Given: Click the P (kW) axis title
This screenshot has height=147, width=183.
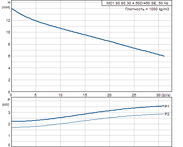Looking at the screenshot, I should click(x=6, y=102).
